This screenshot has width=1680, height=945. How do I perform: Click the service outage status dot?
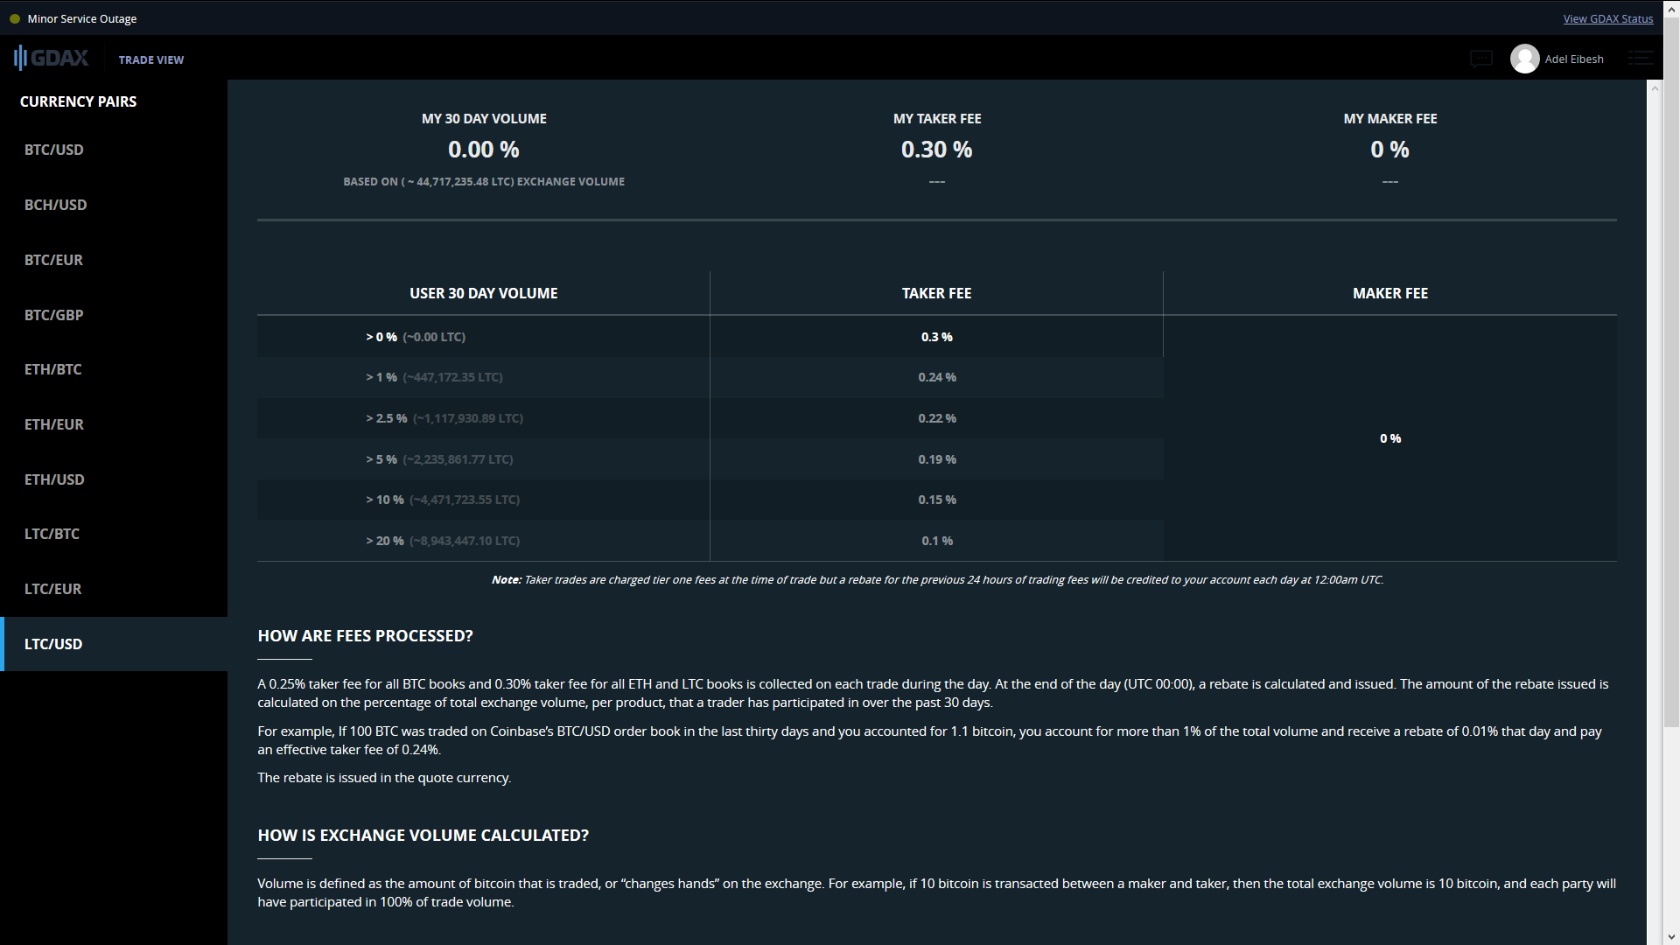15,18
